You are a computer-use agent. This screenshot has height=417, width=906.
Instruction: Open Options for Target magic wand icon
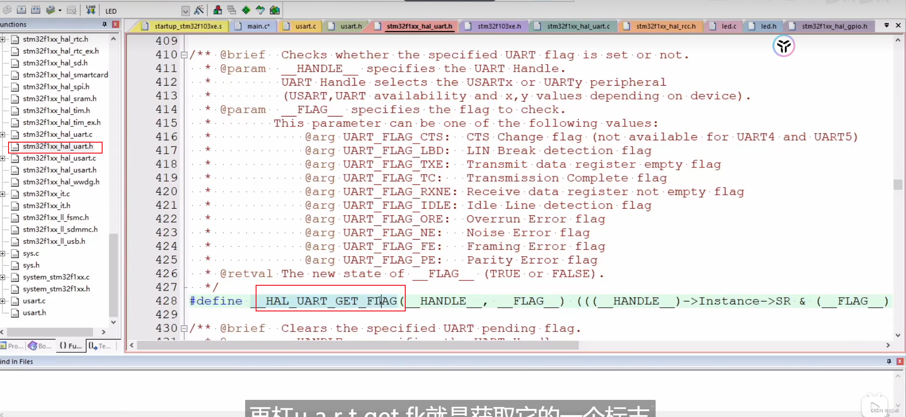[199, 10]
